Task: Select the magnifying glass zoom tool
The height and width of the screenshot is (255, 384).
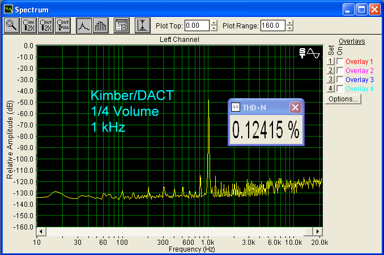Action: coord(11,25)
